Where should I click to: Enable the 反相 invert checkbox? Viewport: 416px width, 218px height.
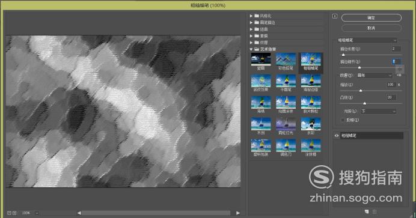(343, 120)
